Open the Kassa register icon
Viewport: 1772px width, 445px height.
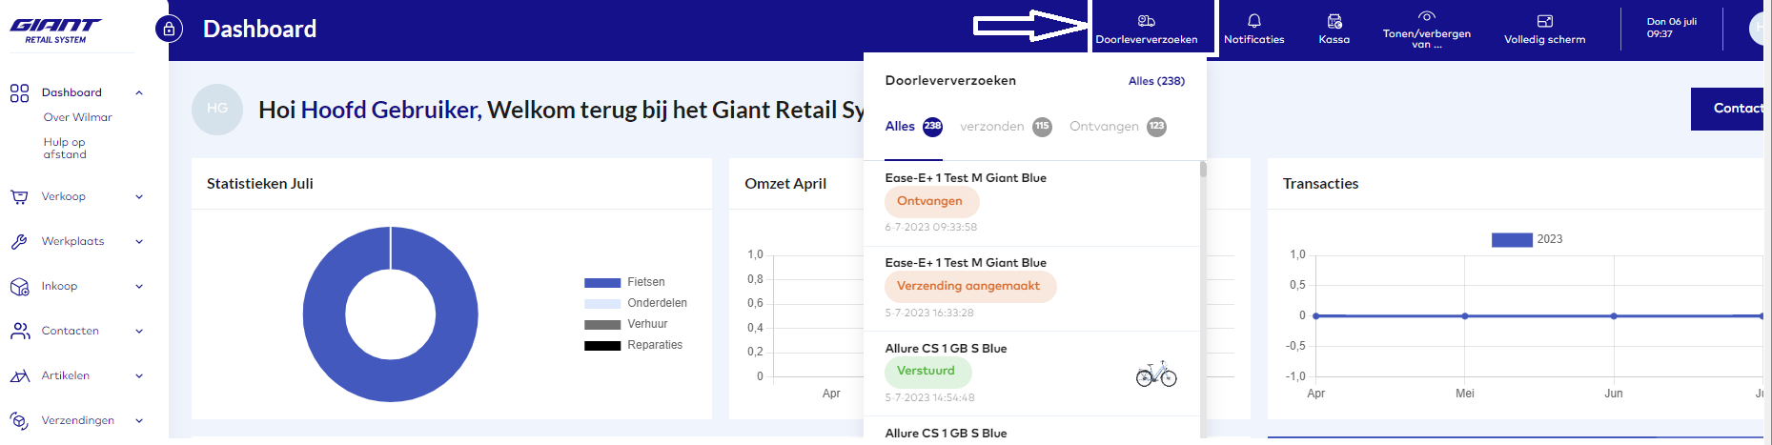(x=1334, y=21)
